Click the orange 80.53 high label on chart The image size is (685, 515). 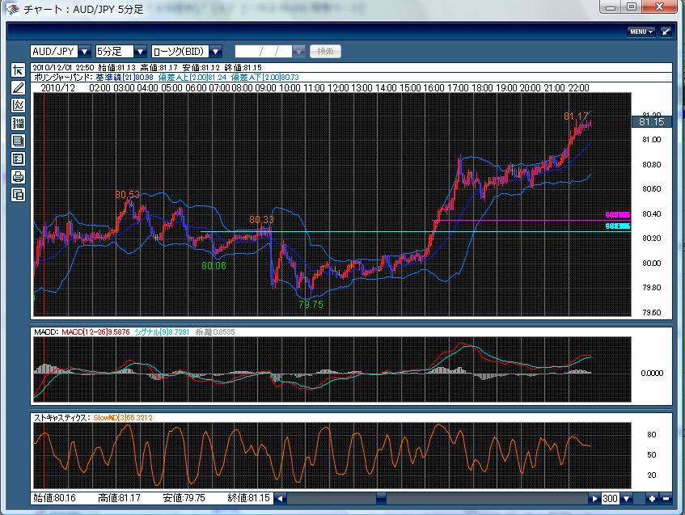coord(128,195)
